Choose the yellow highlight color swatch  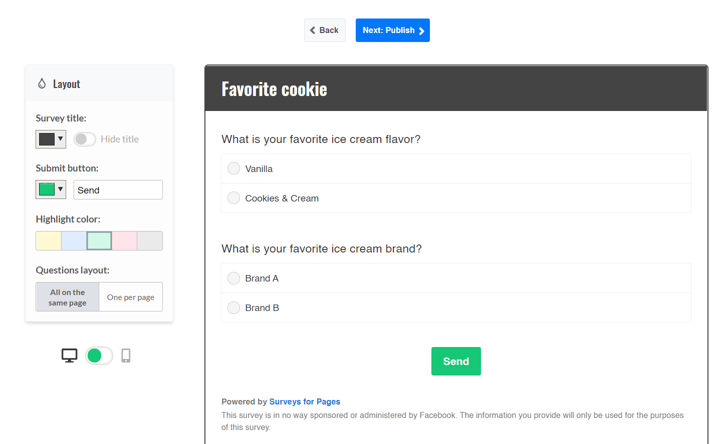[x=49, y=240]
